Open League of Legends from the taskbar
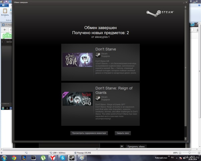This screenshot has height=161, width=201. point(24,158)
